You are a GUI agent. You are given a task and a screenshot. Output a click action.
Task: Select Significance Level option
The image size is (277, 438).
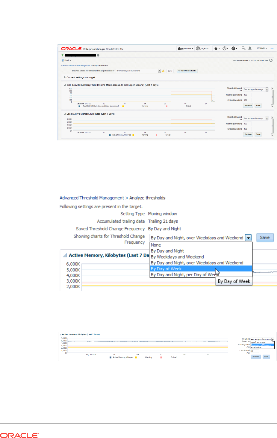(x=262, y=342)
